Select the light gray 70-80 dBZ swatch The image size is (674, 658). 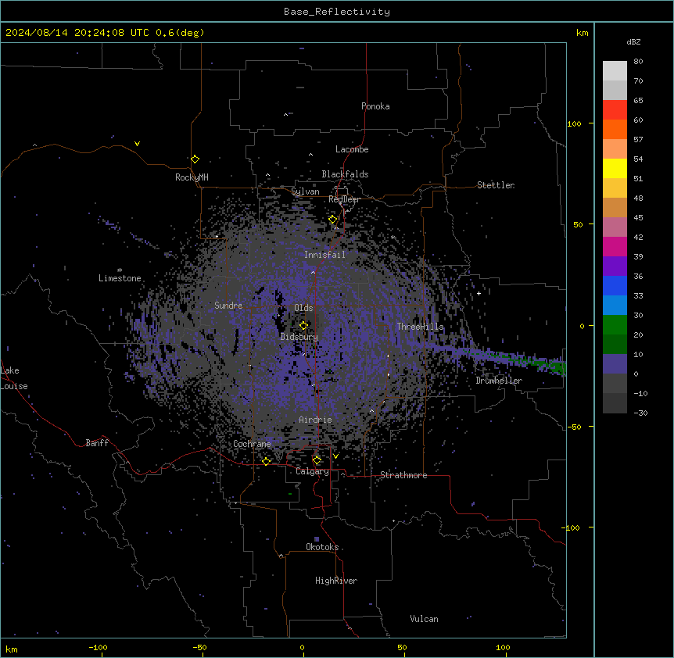[x=615, y=71]
